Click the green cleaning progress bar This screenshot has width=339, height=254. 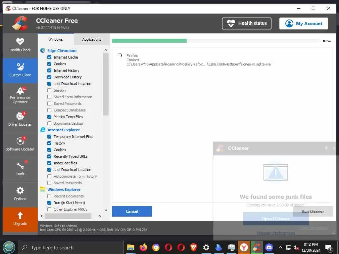point(149,41)
